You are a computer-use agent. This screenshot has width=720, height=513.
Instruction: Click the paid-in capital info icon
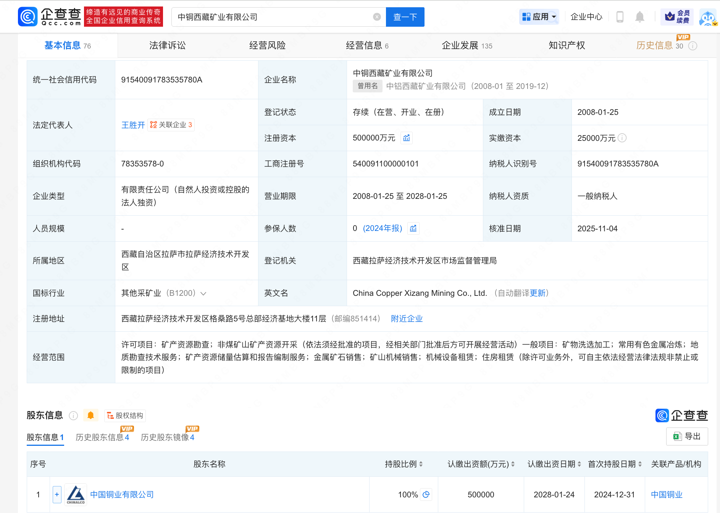622,138
